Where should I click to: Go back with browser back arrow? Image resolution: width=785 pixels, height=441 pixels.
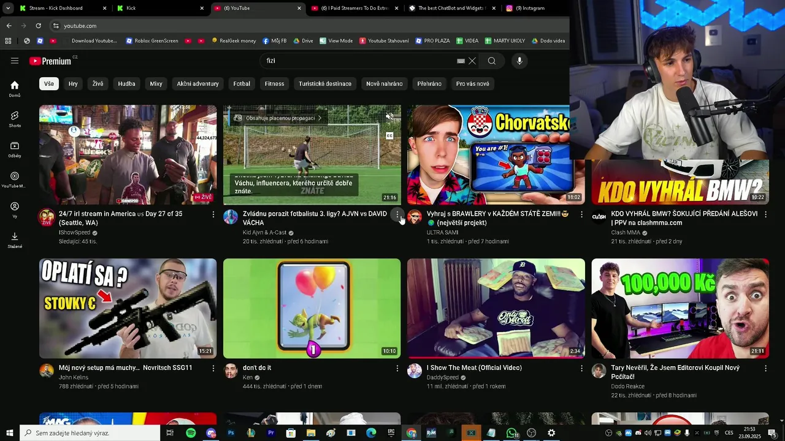tap(9, 26)
